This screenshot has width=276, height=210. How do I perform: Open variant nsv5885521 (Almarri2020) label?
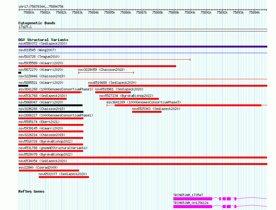[41, 83]
